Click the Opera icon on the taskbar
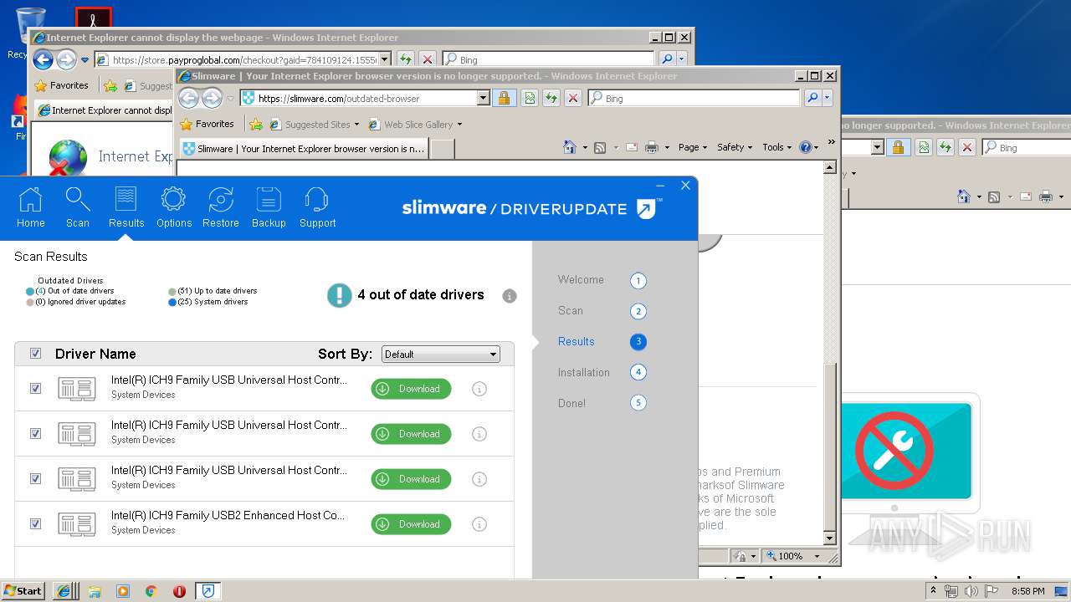 [x=179, y=591]
